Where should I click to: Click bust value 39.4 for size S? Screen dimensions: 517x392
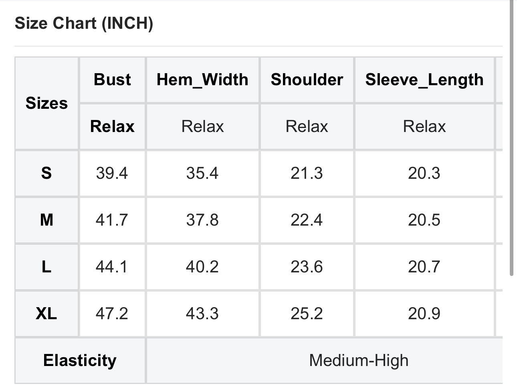point(112,173)
